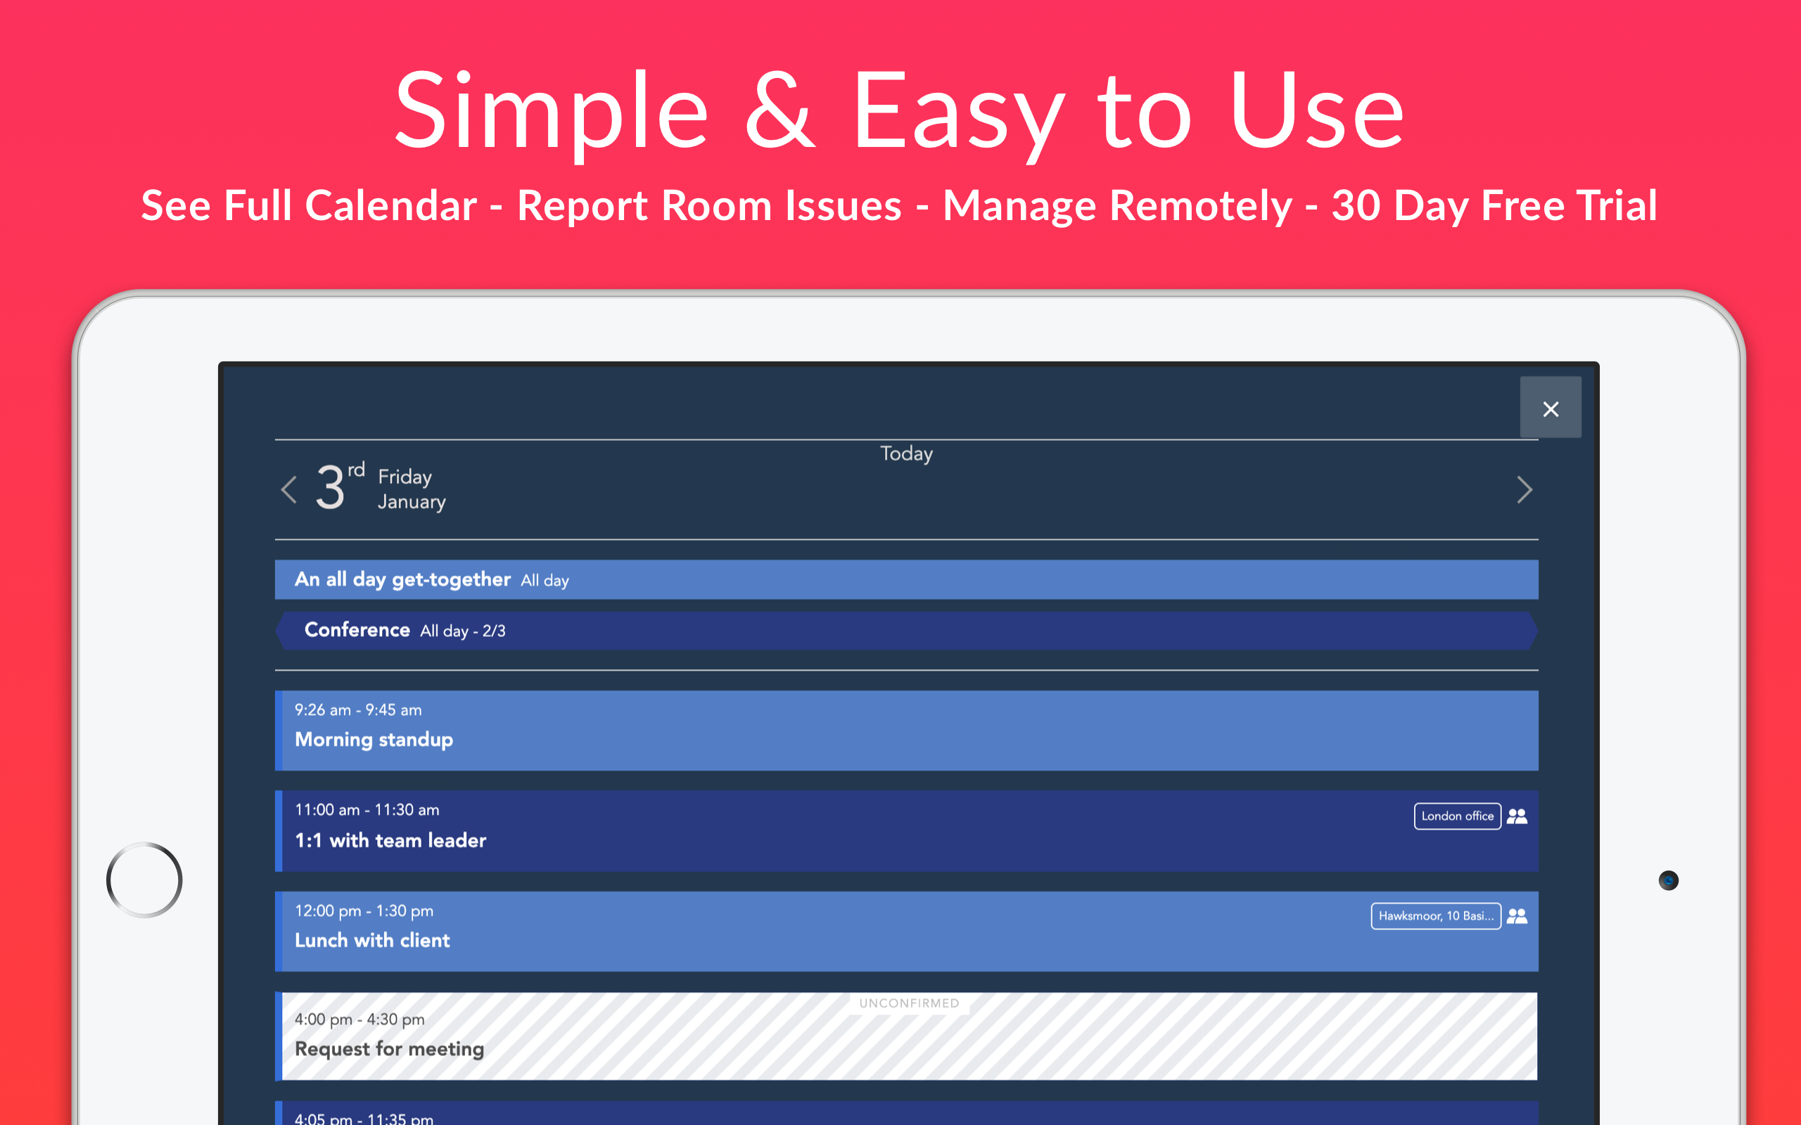Go to next day chevron

[x=1524, y=489]
